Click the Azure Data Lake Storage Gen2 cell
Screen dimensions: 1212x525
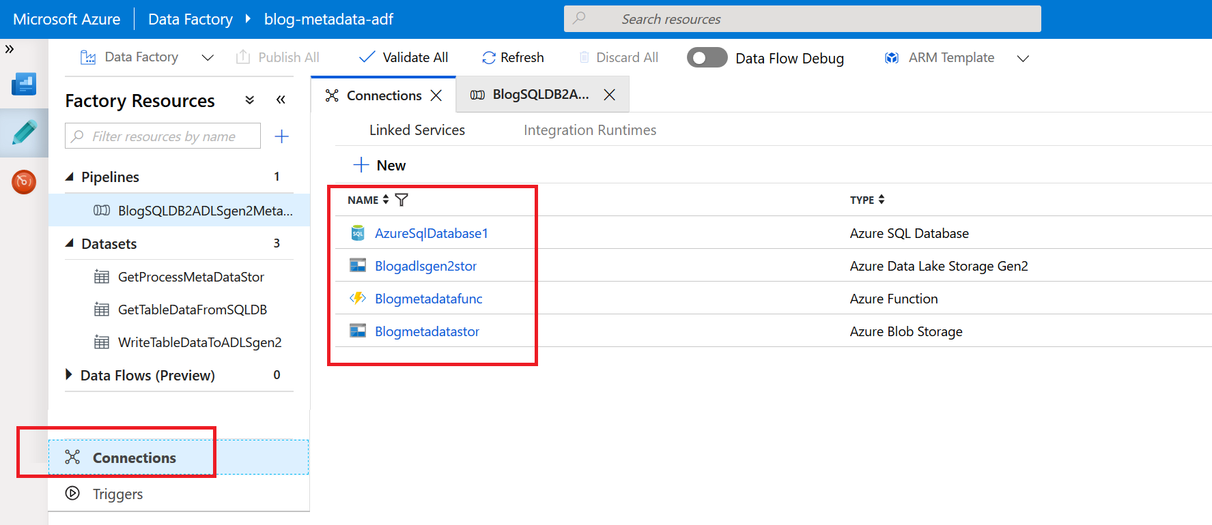(939, 266)
